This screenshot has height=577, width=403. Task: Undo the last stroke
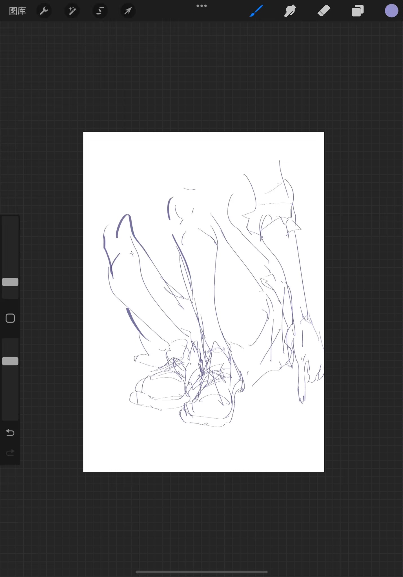click(10, 432)
